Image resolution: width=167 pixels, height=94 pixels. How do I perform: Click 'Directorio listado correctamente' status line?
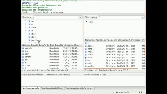pos(48,12)
